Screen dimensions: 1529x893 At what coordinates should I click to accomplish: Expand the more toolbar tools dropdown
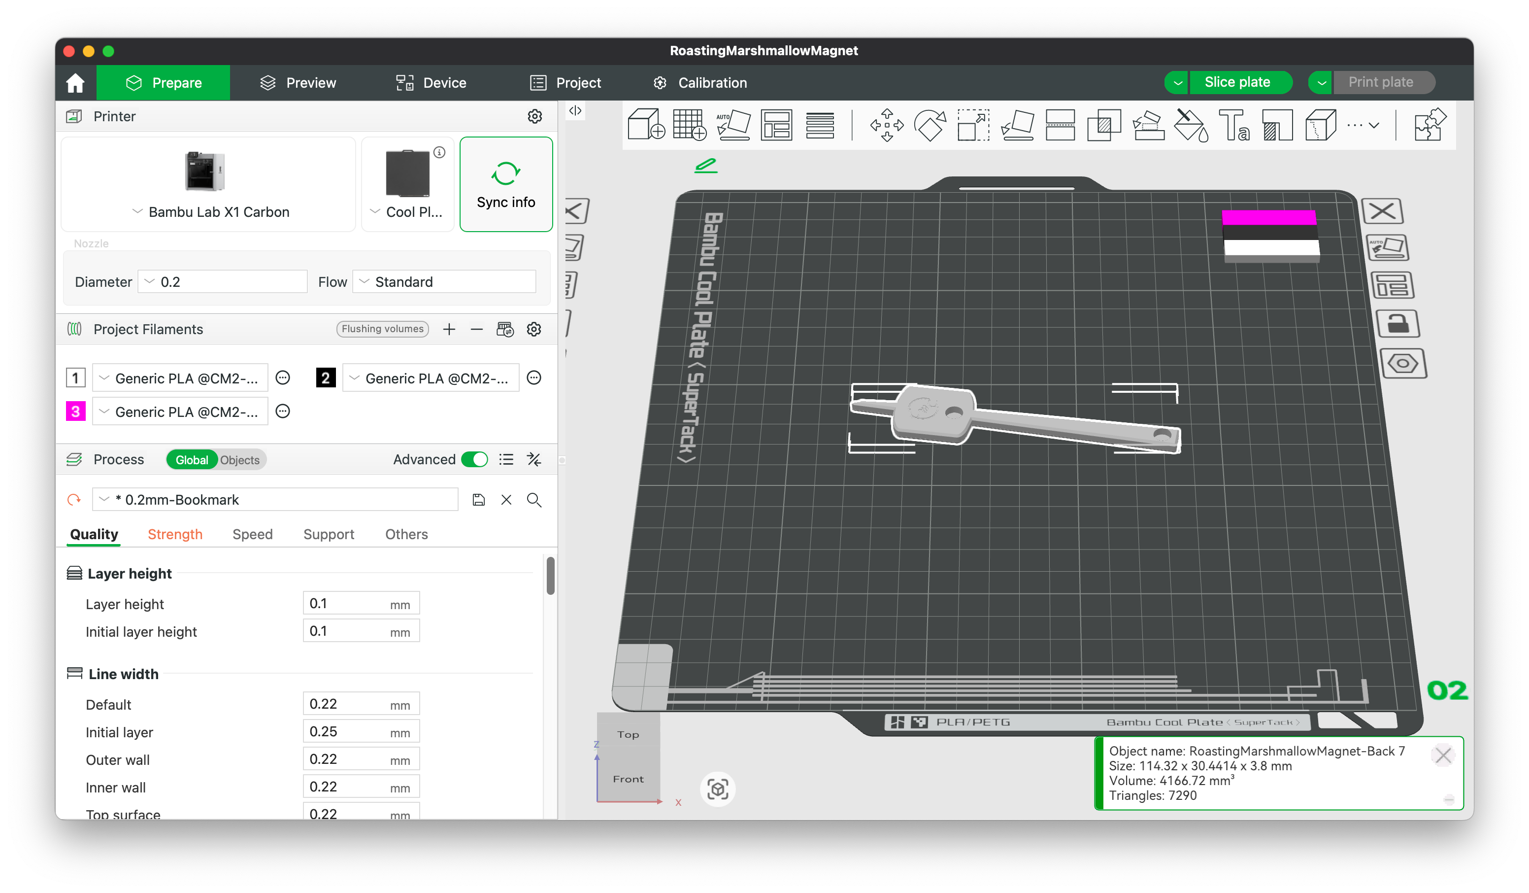coord(1363,125)
